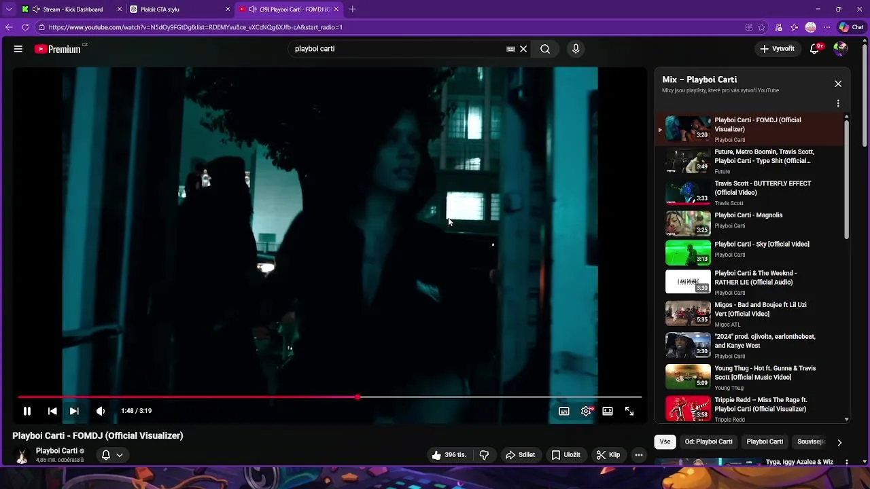870x489 pixels.
Task: Open a new browser tab
Action: [x=352, y=10]
